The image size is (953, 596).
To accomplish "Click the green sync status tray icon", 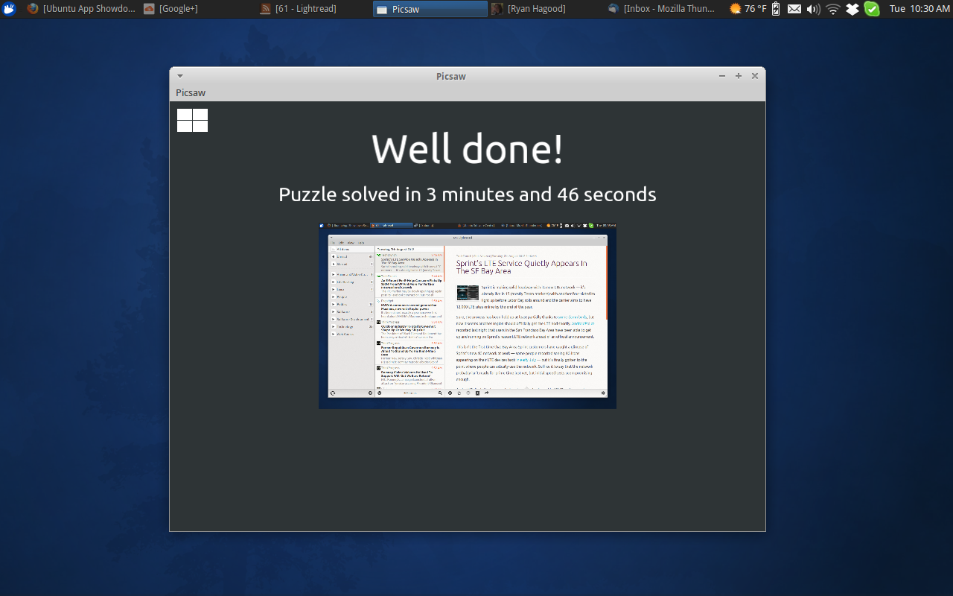I will 872,8.
